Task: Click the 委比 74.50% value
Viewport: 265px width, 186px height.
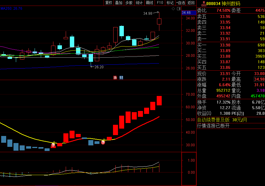Action: pos(223,10)
